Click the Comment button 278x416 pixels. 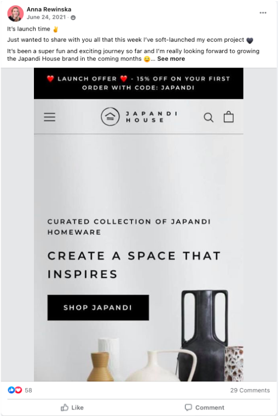click(x=204, y=408)
